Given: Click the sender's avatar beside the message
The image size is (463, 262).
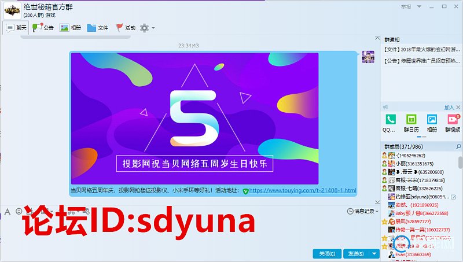Looking at the screenshot, I should 368,57.
